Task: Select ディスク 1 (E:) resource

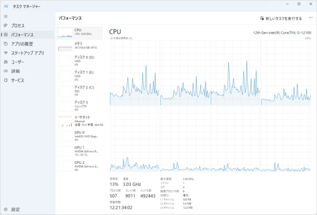Action: pos(80,76)
